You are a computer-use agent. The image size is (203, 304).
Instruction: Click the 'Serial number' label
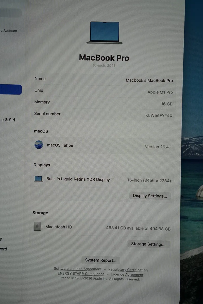pyautogui.click(x=47, y=114)
